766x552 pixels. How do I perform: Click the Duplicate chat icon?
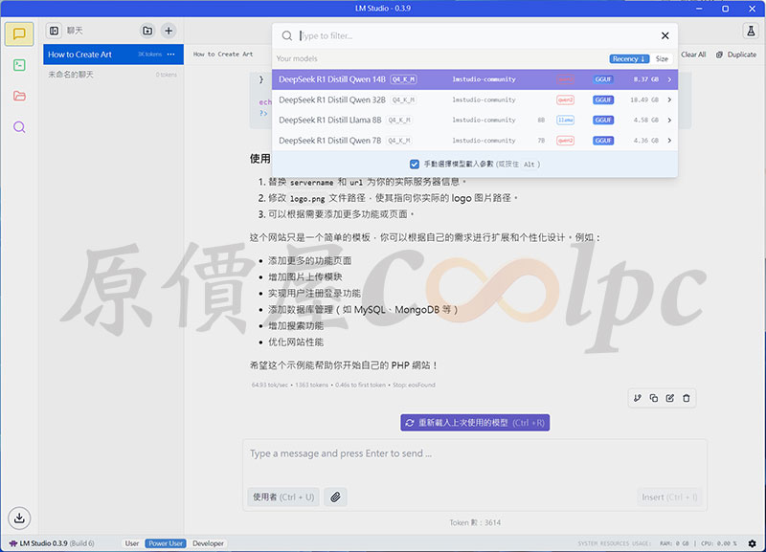[719, 55]
